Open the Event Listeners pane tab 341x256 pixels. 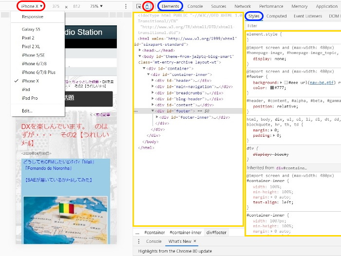click(308, 16)
